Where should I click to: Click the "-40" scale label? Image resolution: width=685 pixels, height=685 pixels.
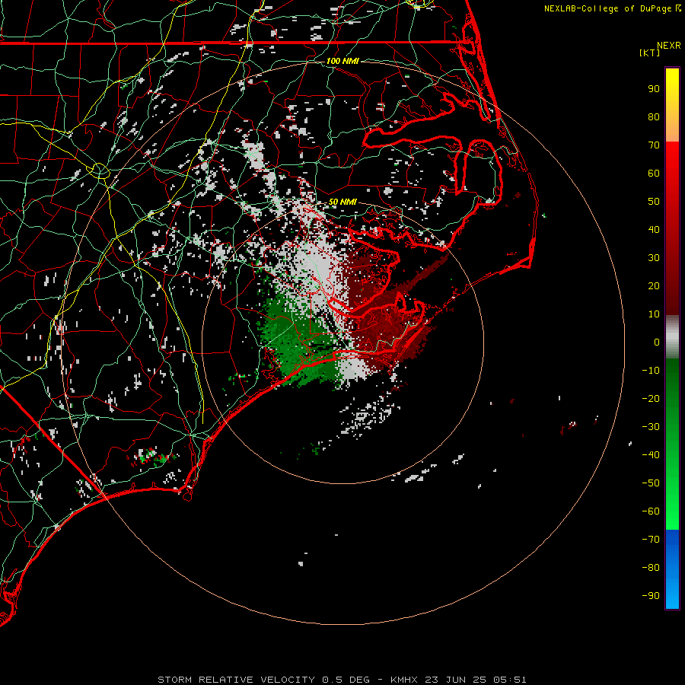(651, 455)
